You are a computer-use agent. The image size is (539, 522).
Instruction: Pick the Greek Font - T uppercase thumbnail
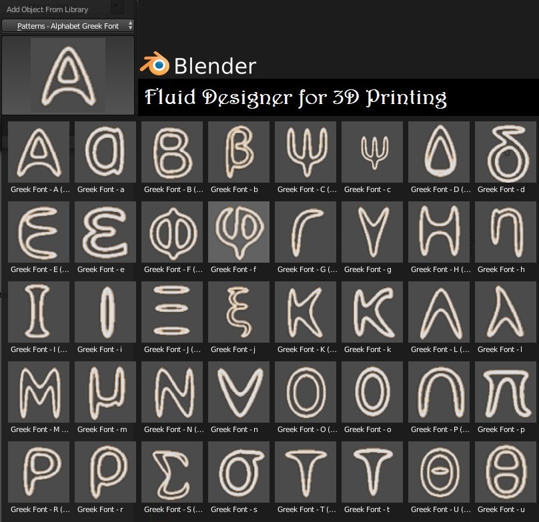pyautogui.click(x=306, y=472)
